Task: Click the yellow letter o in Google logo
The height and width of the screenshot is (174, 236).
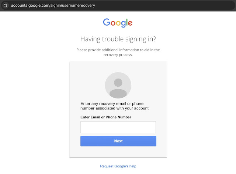Action: click(x=118, y=23)
